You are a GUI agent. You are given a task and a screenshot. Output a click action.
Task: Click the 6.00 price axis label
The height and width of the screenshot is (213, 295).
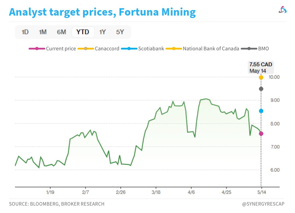(275, 170)
